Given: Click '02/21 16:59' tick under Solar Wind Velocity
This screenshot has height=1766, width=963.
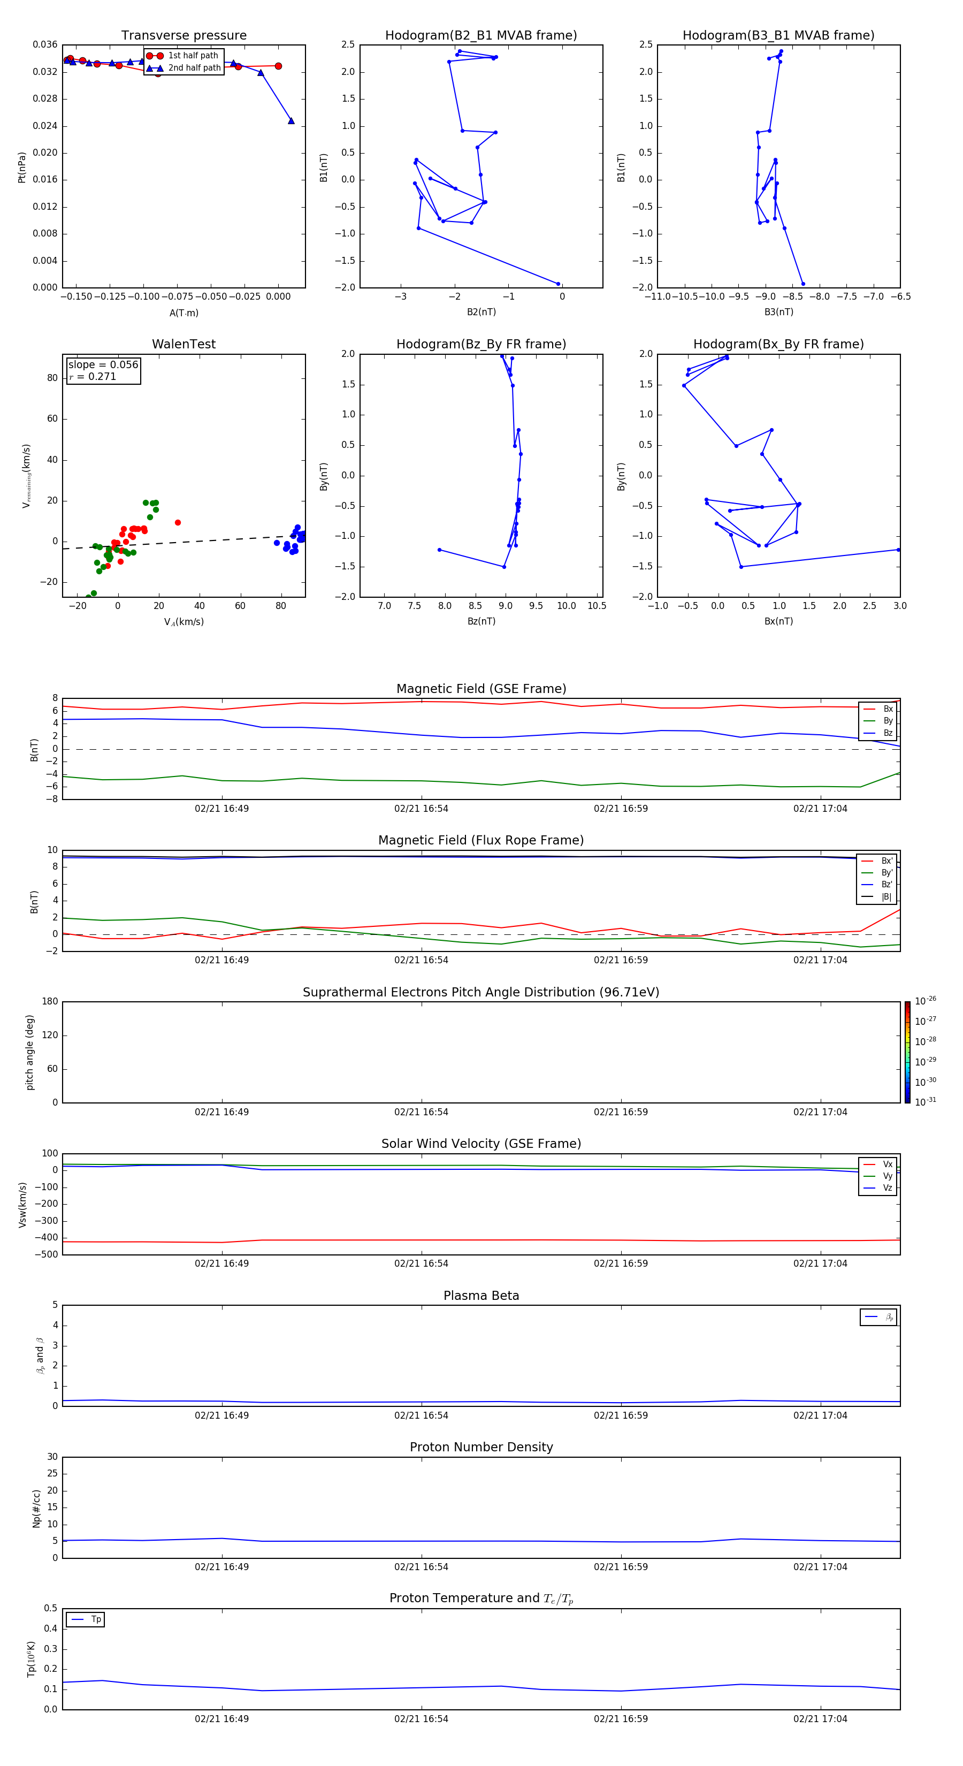Looking at the screenshot, I should tap(620, 1263).
